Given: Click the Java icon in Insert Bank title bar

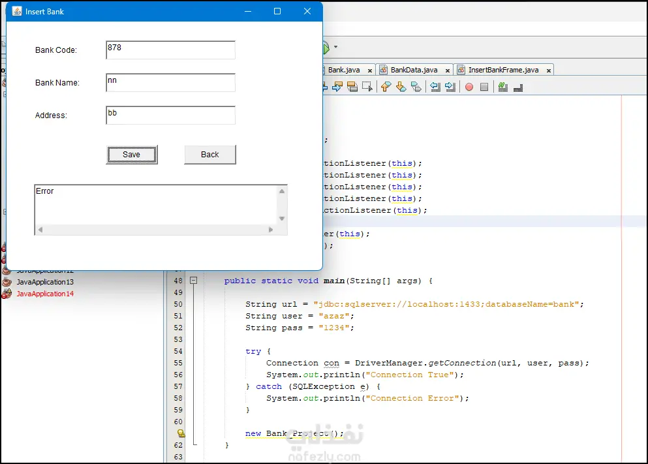Looking at the screenshot, I should [x=17, y=12].
